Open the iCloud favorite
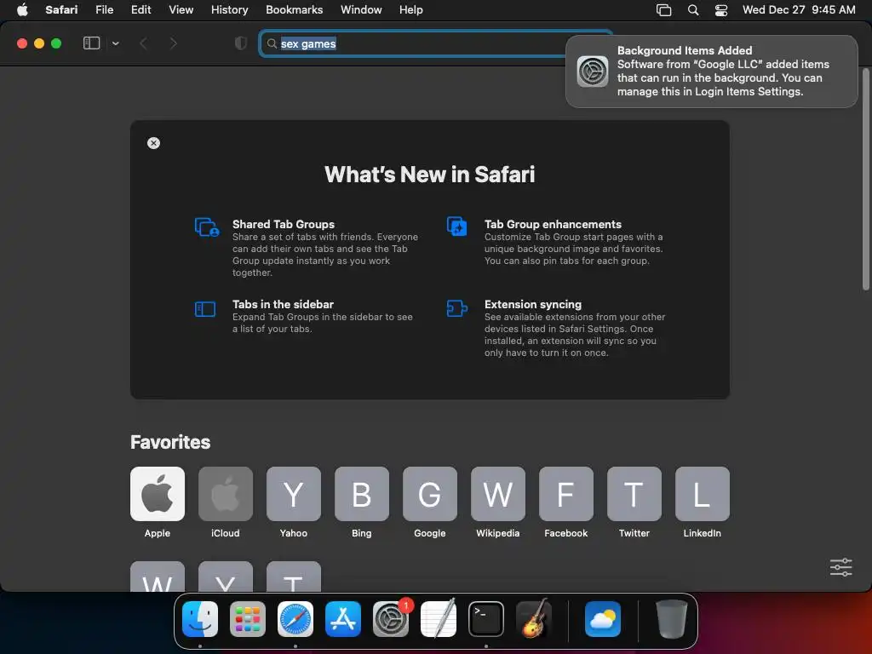 [225, 494]
